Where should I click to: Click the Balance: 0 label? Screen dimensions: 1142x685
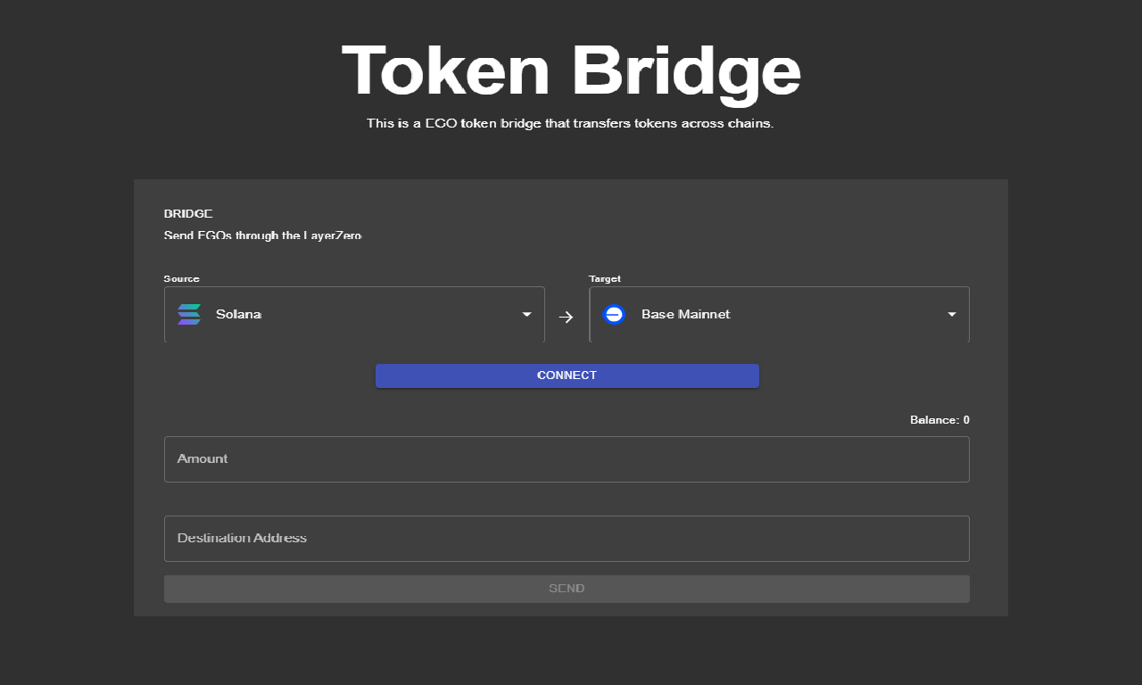coord(939,419)
